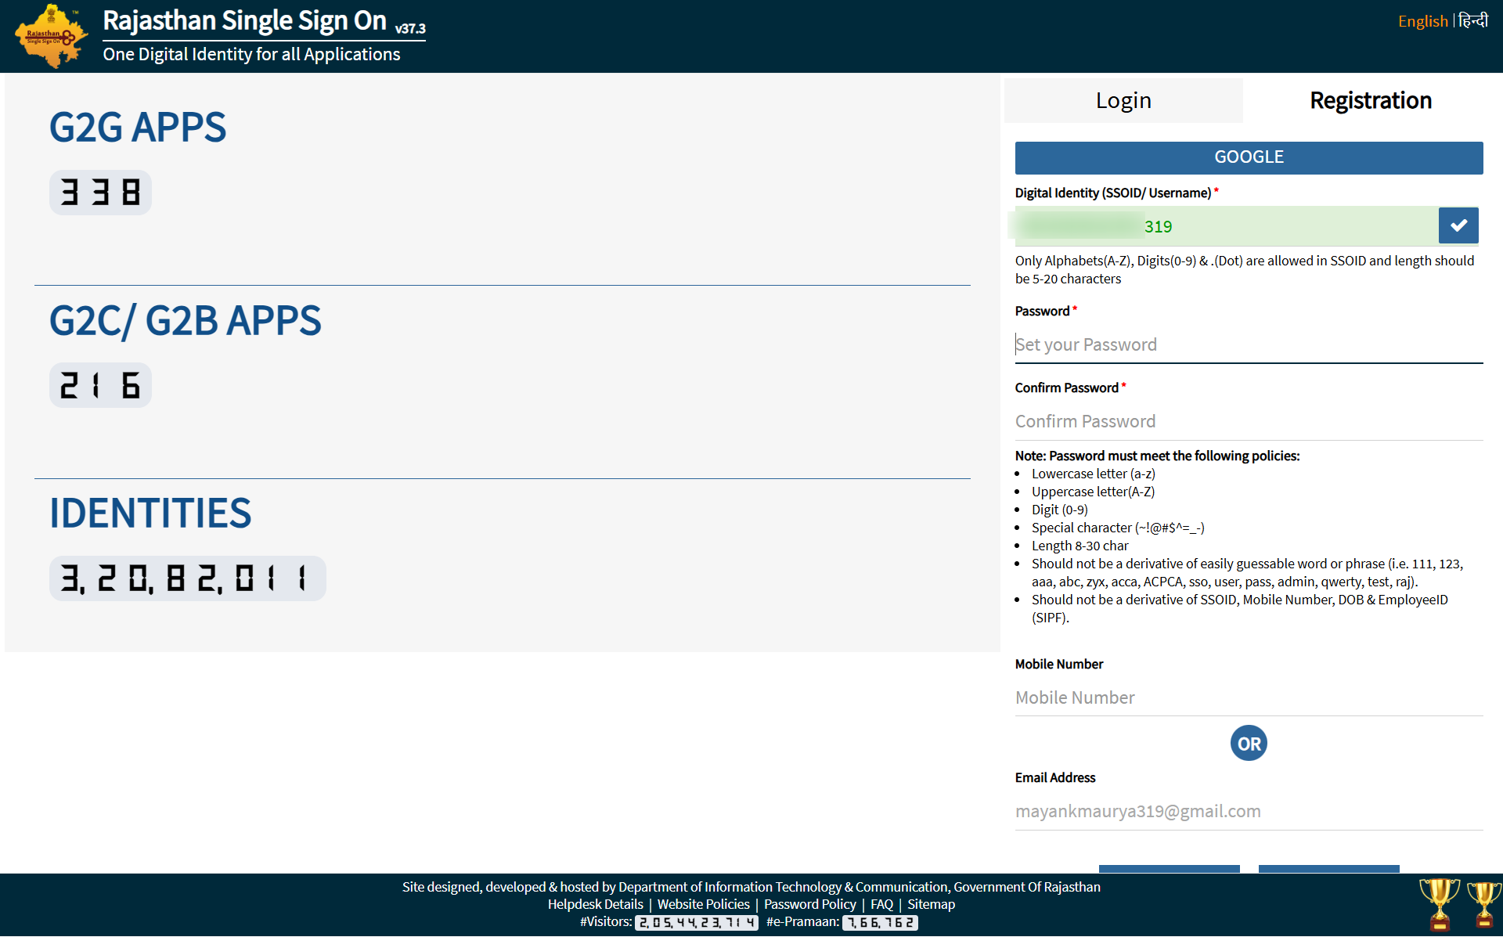Switch language to English

pyautogui.click(x=1422, y=21)
